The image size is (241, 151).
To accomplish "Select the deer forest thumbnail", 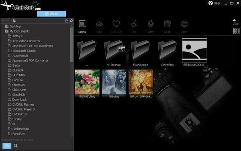I will click(141, 82).
